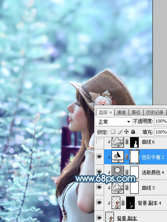Hide the 背景 副本 4 layer eye
This screenshot has height=222, width=167.
coord(99,203)
